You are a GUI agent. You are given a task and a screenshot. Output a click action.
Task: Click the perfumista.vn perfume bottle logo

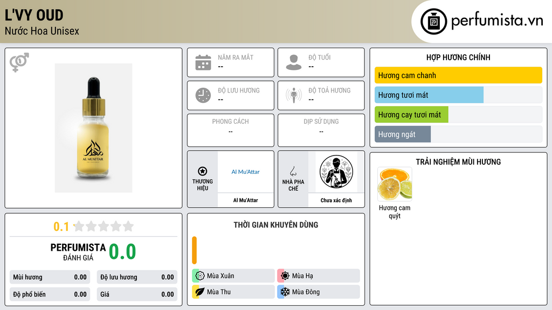click(x=433, y=22)
